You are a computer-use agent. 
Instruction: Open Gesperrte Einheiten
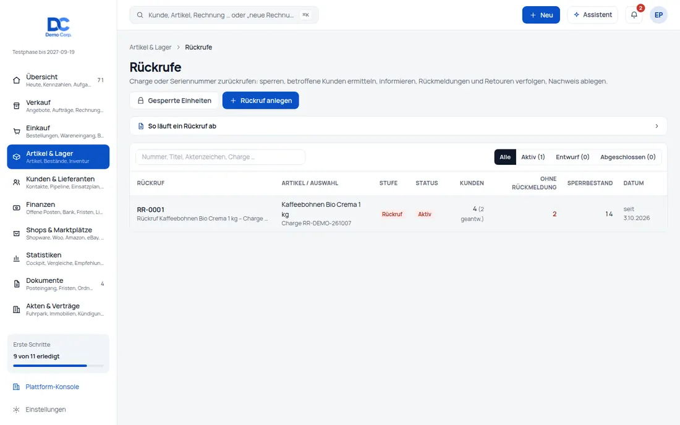coord(174,101)
